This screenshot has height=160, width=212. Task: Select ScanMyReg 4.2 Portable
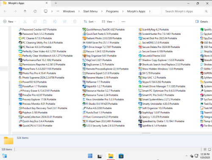(153, 30)
